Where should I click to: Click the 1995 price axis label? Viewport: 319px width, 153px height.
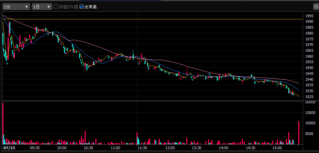pos(309,16)
